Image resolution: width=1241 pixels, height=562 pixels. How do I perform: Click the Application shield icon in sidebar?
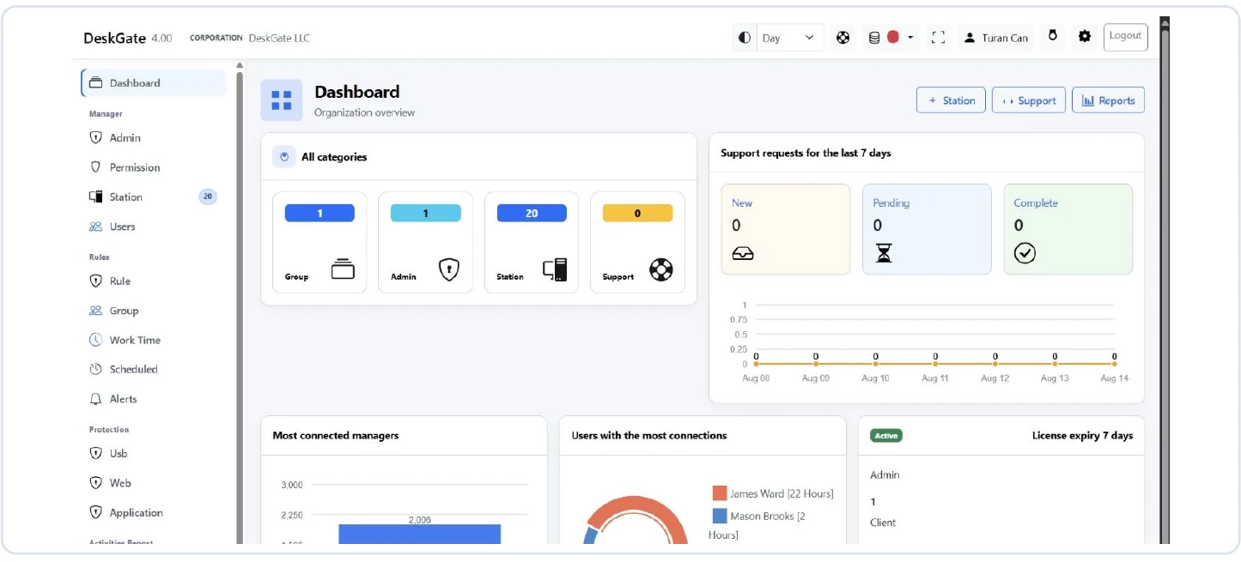[x=96, y=512]
